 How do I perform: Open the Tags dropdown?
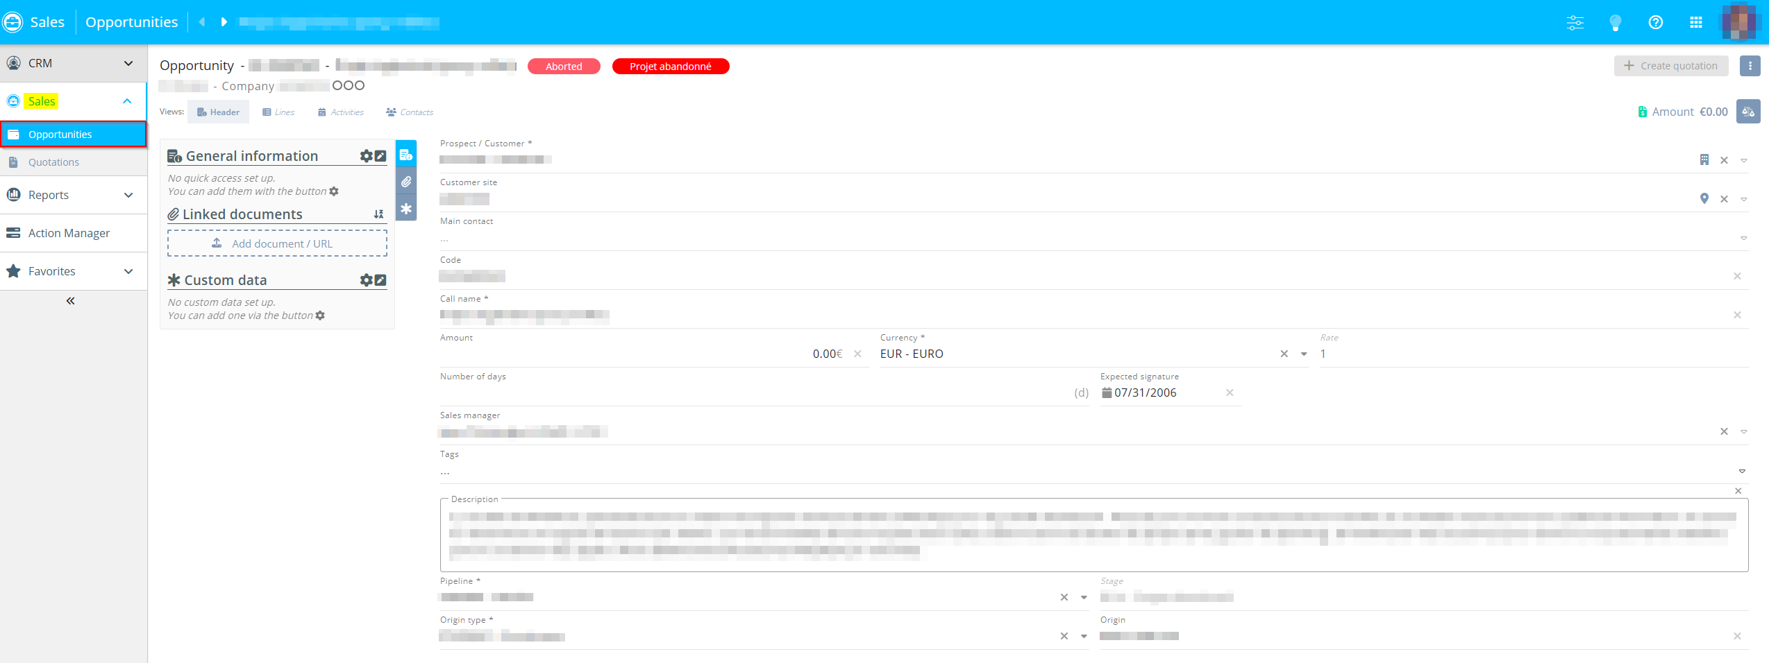[1742, 472]
